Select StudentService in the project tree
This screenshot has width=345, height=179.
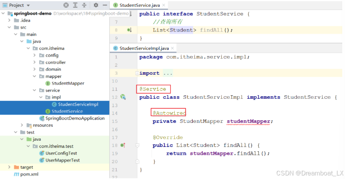67,111
